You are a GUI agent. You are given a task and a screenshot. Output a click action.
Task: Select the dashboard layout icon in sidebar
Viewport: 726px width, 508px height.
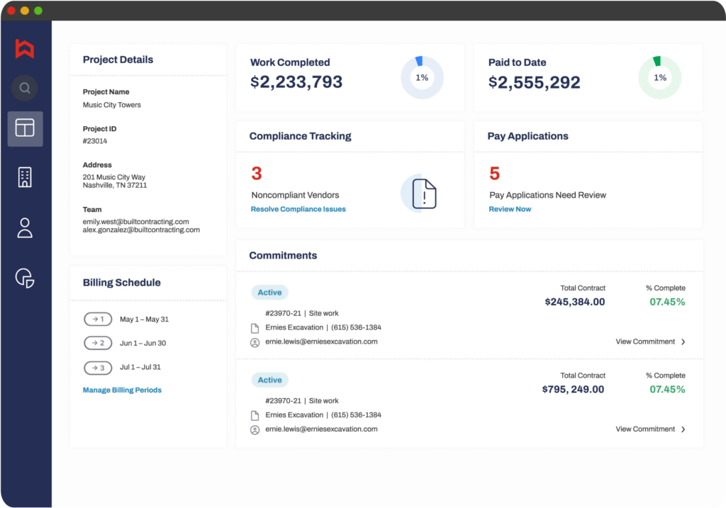pyautogui.click(x=25, y=129)
